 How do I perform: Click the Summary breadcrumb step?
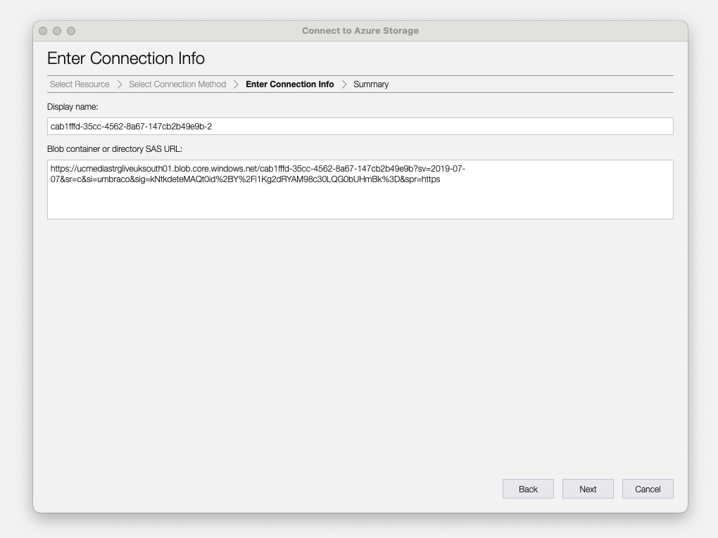[x=370, y=84]
